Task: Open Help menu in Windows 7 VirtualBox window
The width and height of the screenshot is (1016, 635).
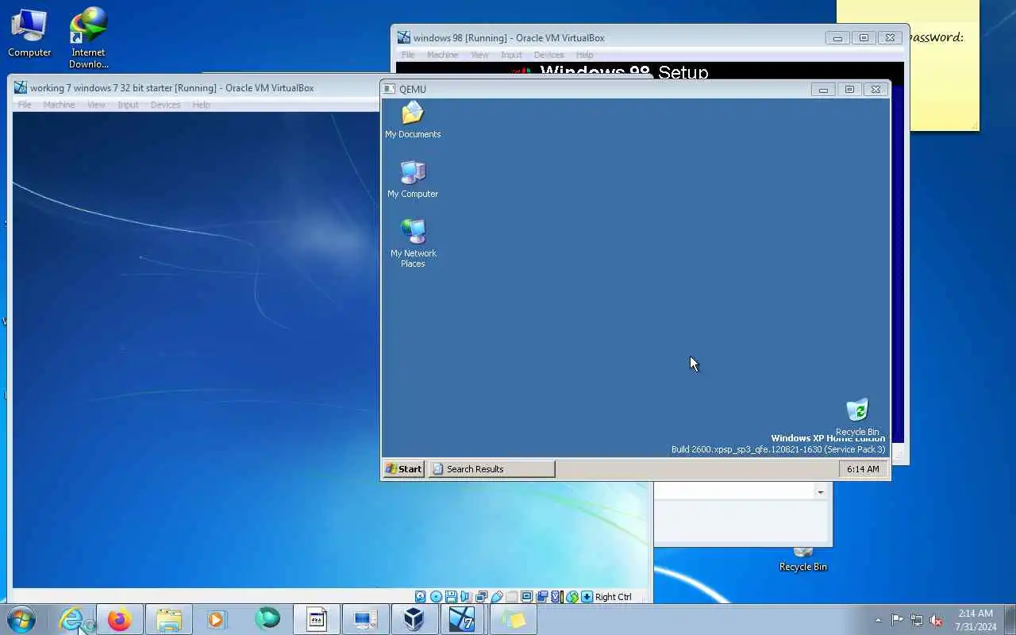Action: point(201,105)
